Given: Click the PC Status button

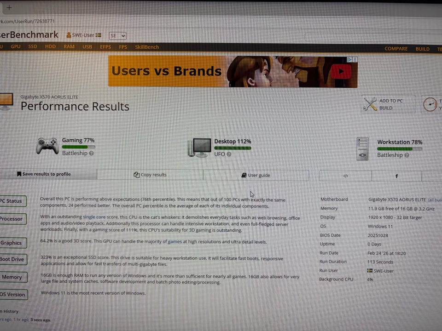Looking at the screenshot, I should 13,201.
